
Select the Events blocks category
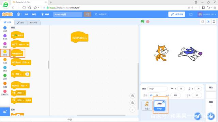pos(5,53)
